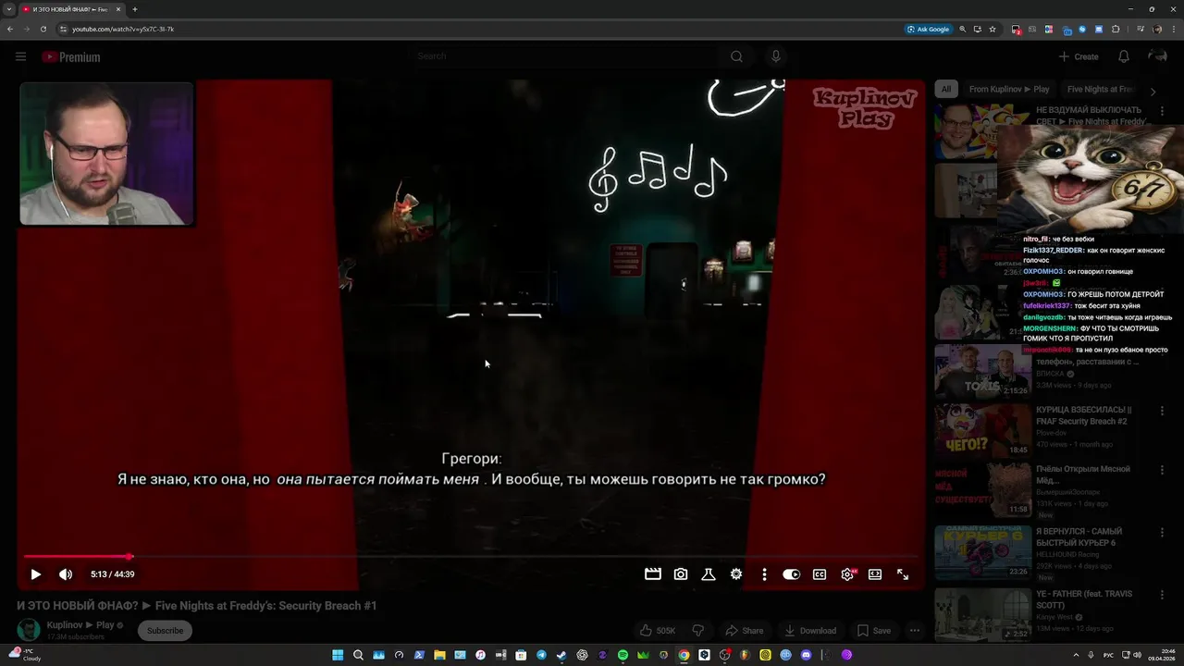Subscribe to Kuplinov Play channel
Viewport: 1184px width, 666px height.
point(165,631)
